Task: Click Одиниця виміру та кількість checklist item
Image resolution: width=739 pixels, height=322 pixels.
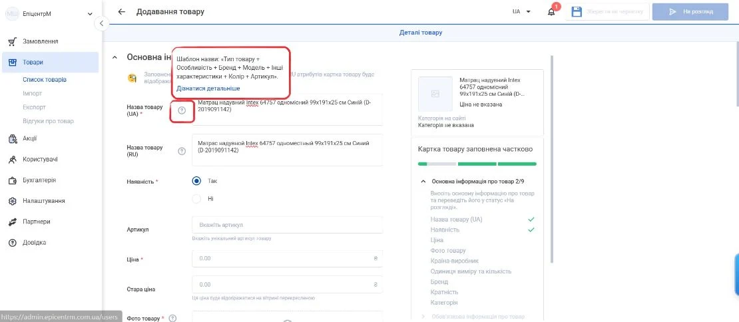Action: coord(470,271)
